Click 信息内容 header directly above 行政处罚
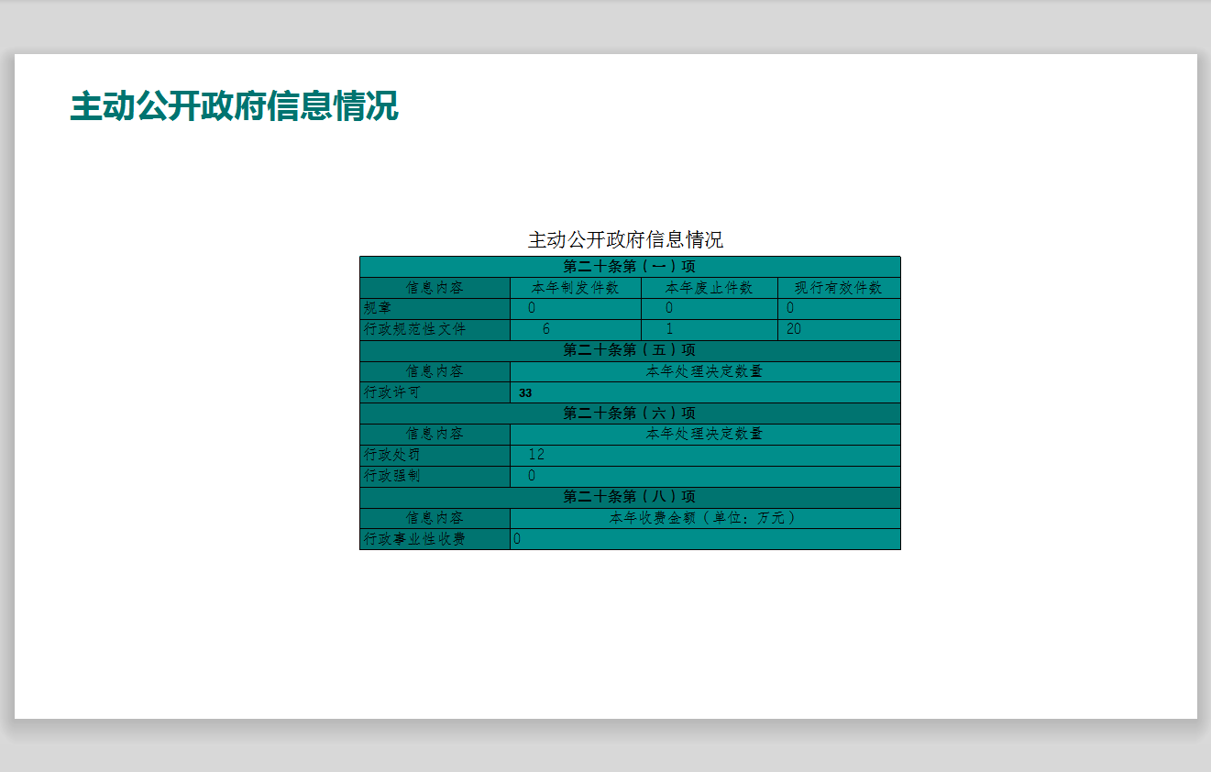 [x=435, y=434]
